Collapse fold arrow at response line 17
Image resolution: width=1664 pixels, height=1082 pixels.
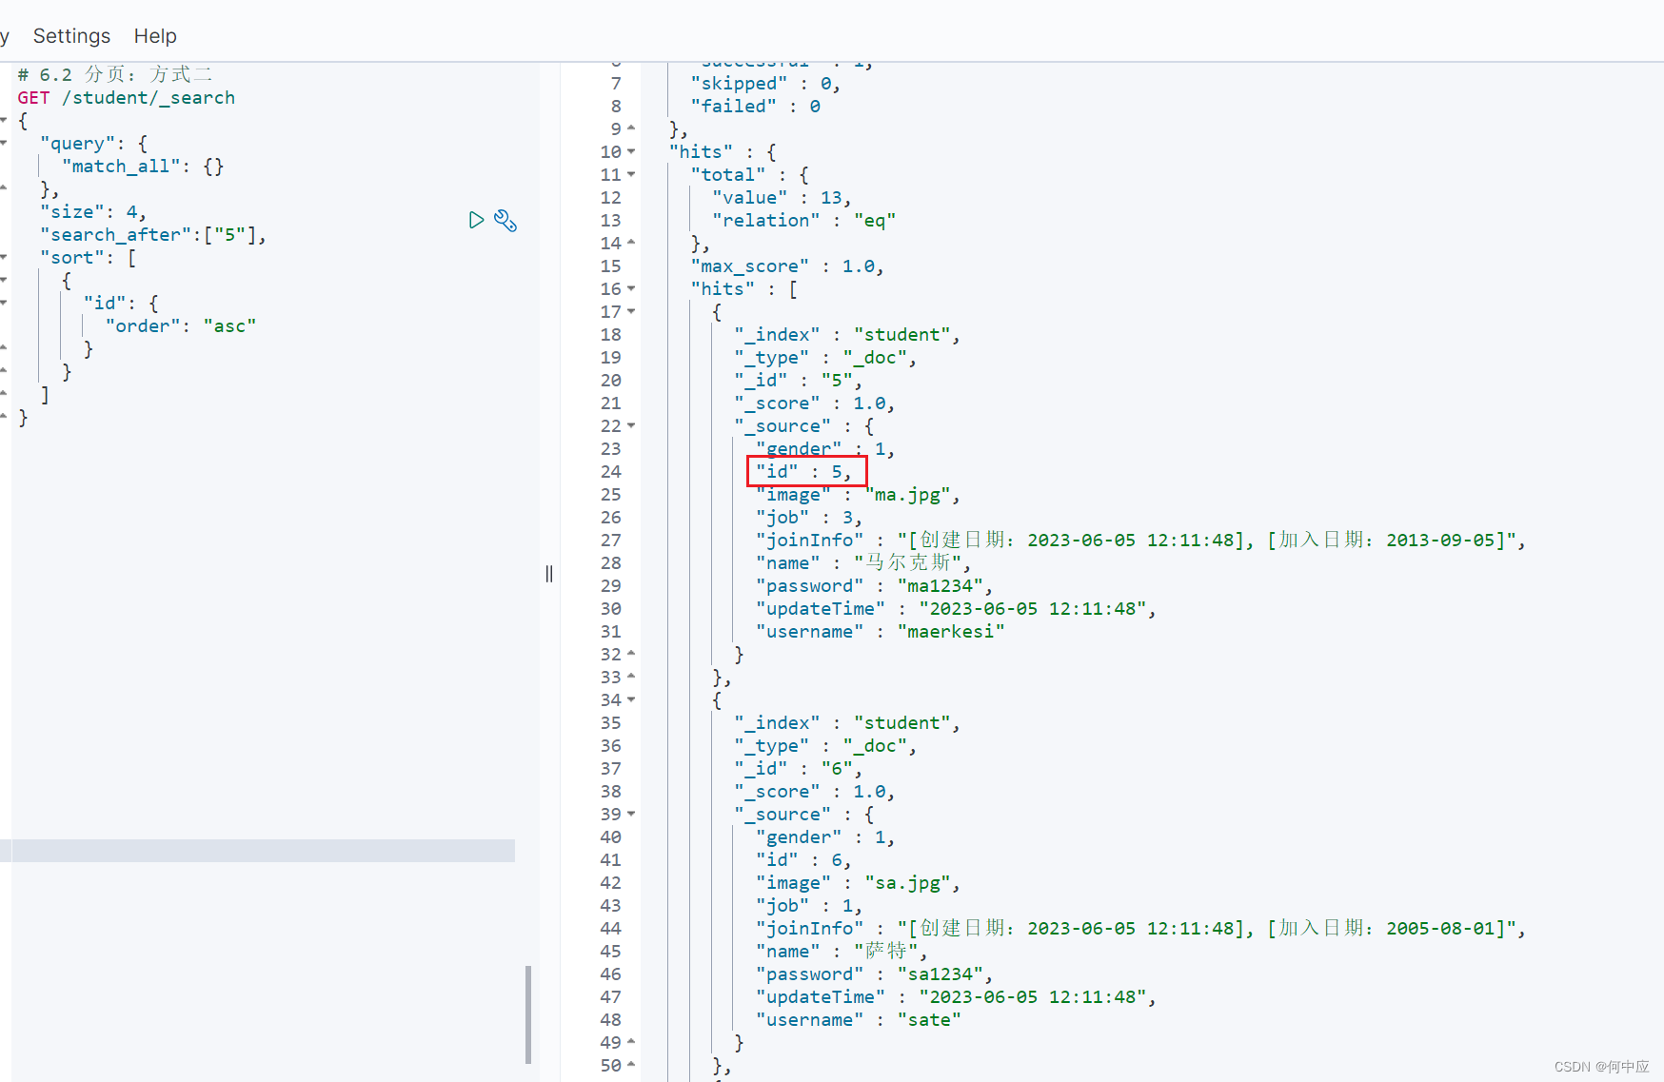[631, 312]
